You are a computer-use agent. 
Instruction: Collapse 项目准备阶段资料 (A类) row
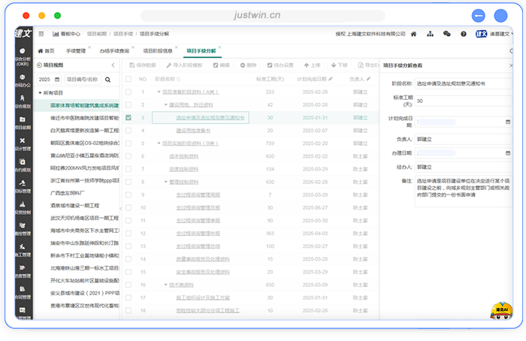point(159,92)
